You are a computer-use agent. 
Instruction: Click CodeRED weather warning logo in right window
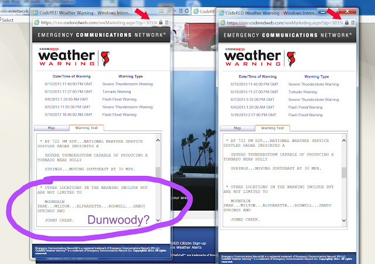tap(260, 57)
